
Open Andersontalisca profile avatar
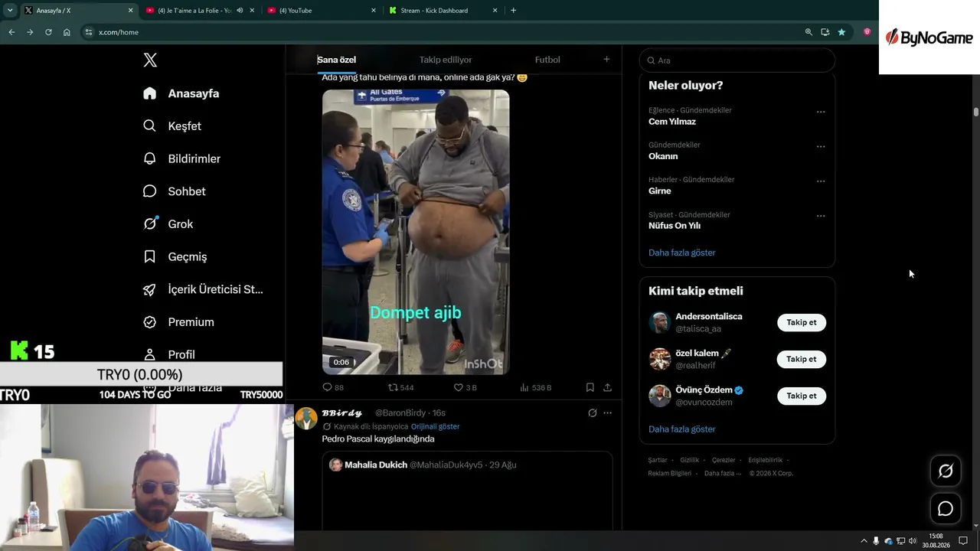(x=660, y=322)
